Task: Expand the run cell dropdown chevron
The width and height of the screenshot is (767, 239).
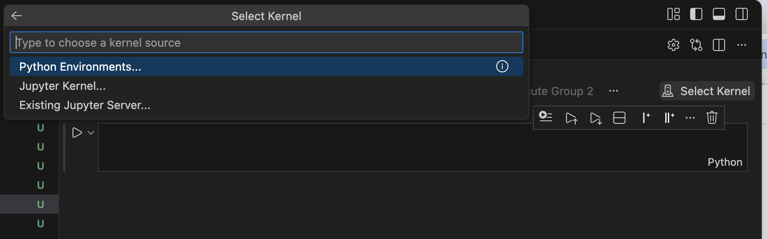Action: click(x=91, y=133)
